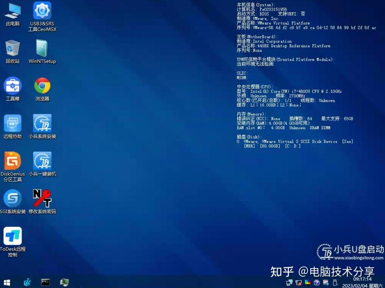The width and height of the screenshot is (385, 288).
Task: Open SGI系统安装 icon
Action: [x=13, y=202]
